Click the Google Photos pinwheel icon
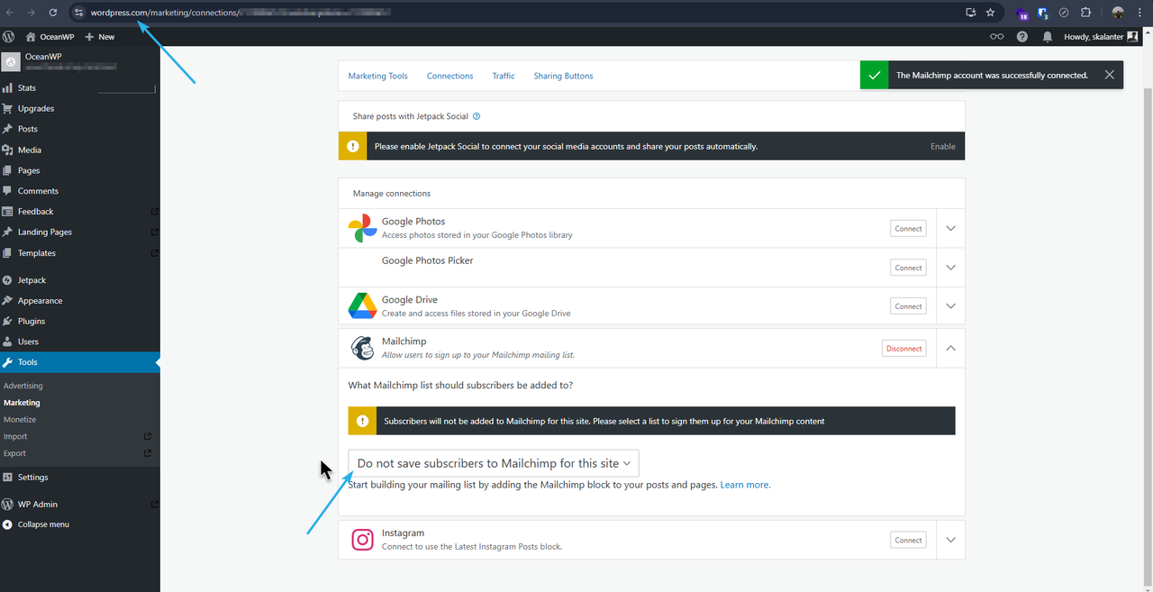Image resolution: width=1153 pixels, height=592 pixels. click(362, 228)
